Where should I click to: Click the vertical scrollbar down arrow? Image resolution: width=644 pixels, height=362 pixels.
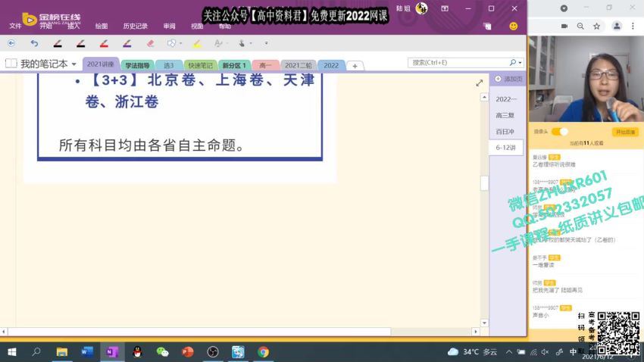point(484,323)
